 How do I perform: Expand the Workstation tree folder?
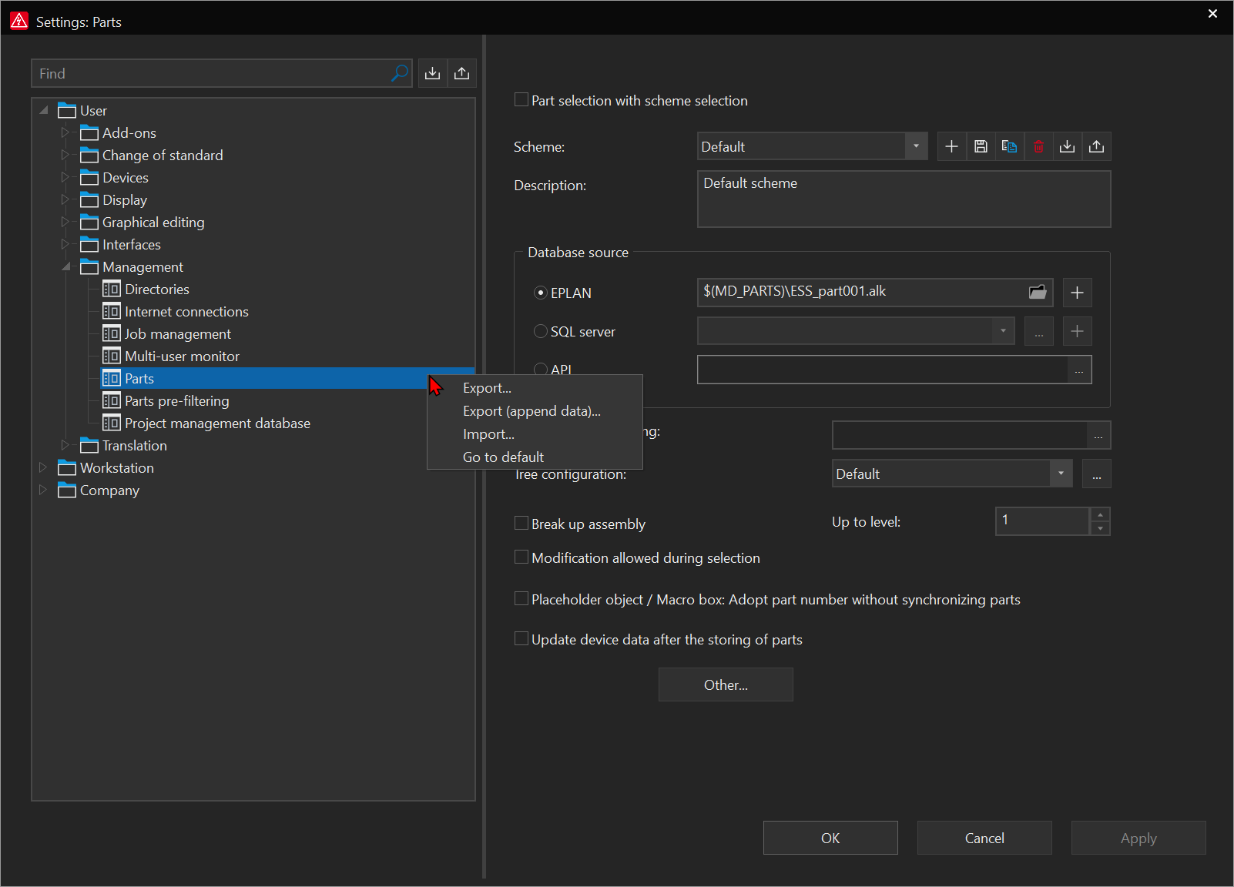point(43,467)
